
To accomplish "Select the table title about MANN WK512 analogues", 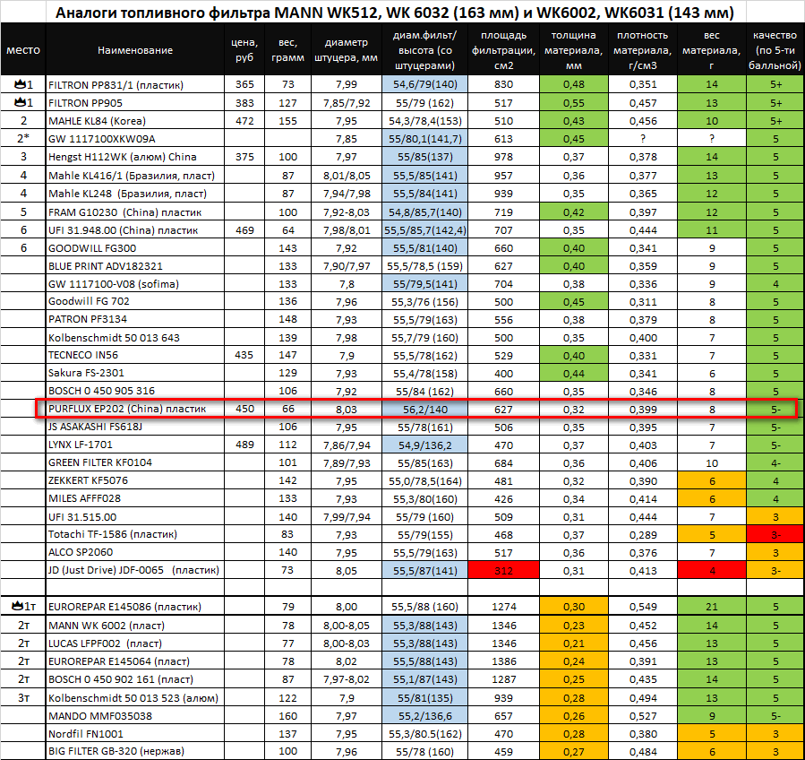I will pyautogui.click(x=394, y=12).
